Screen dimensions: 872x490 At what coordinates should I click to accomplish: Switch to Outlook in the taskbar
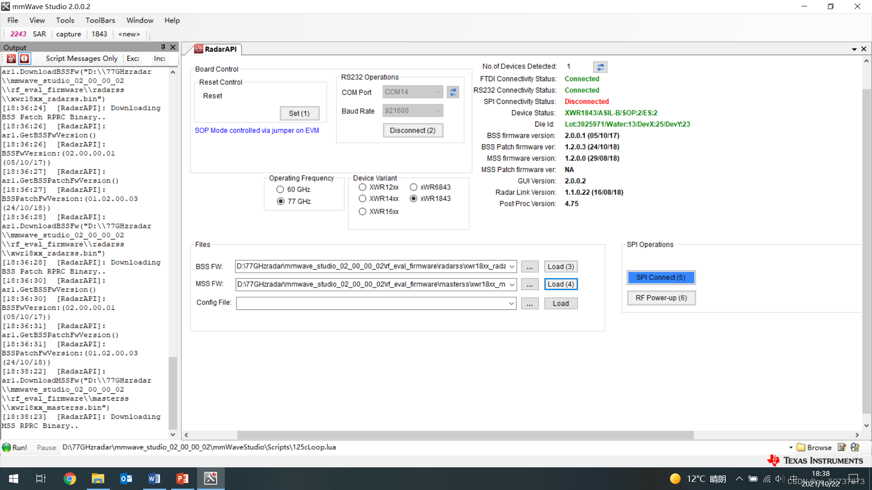[126, 479]
